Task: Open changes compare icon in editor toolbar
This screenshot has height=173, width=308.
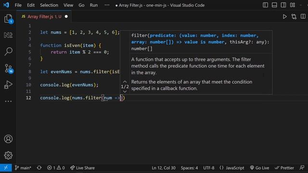Action: (294, 17)
